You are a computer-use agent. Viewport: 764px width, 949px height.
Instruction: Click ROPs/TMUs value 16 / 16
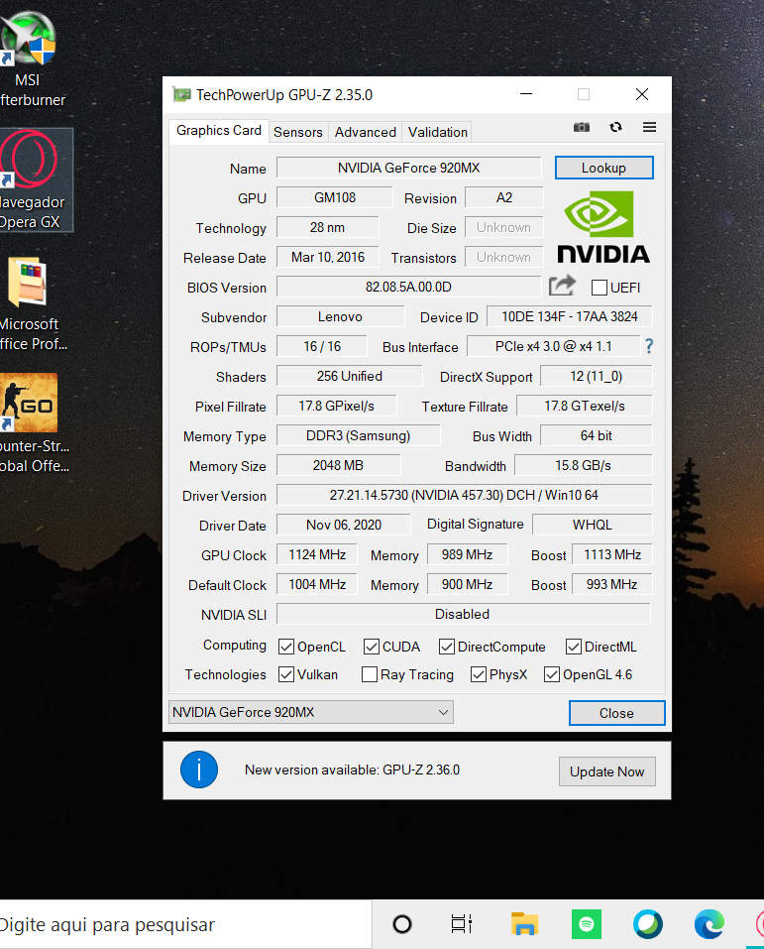322,346
